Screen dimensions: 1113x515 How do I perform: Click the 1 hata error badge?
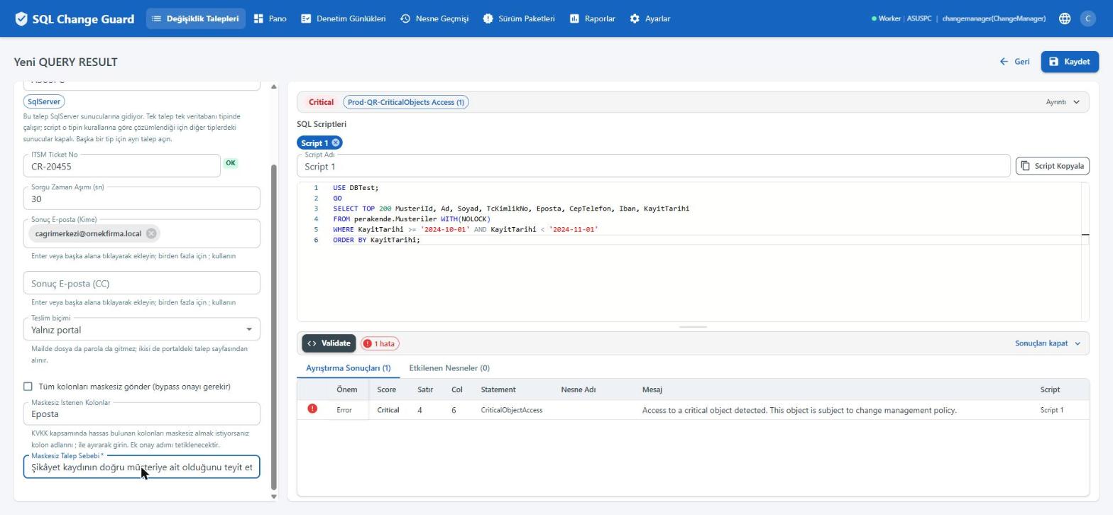[x=380, y=343]
